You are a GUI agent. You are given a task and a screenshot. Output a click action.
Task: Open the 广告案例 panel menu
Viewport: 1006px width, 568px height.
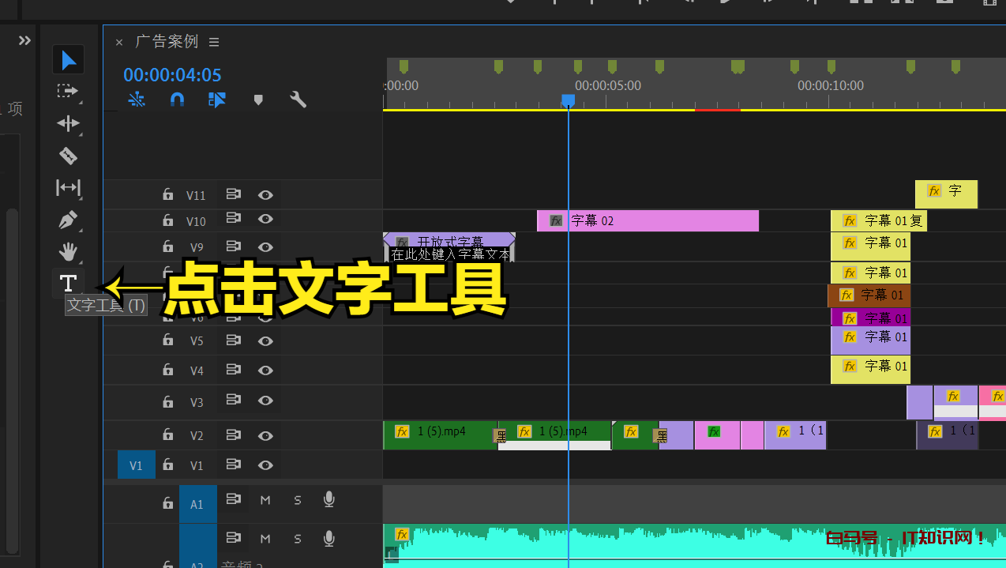[214, 42]
